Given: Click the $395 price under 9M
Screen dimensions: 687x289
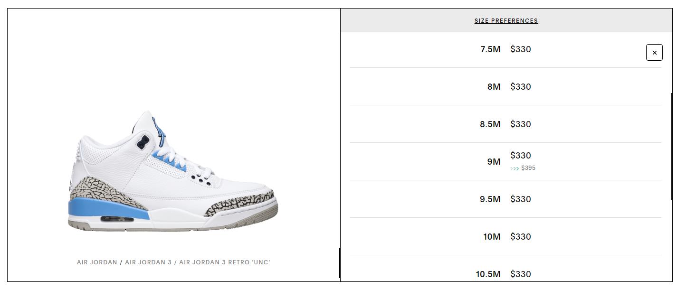Looking at the screenshot, I should pos(528,168).
